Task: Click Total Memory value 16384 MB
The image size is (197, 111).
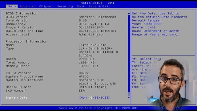Action: [x=86, y=63]
